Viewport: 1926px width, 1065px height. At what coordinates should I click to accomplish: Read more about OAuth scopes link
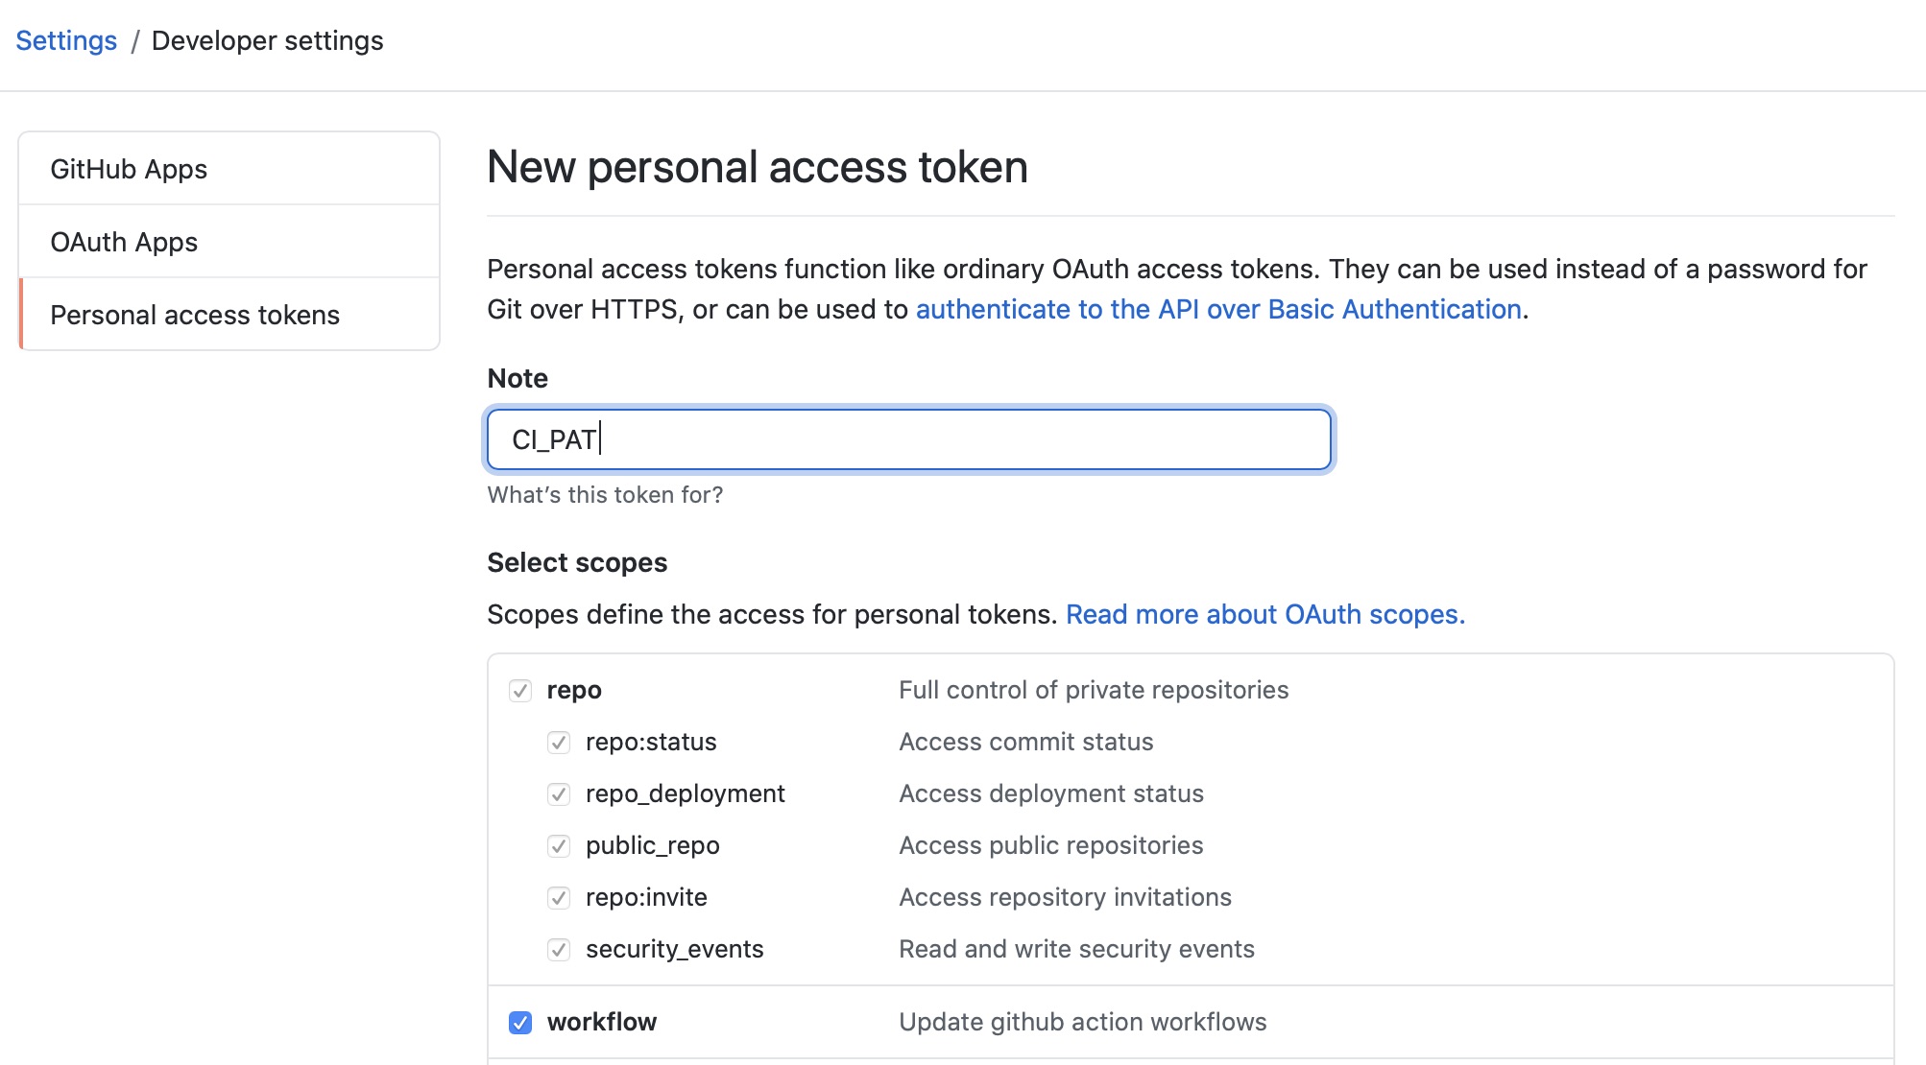[x=1265, y=614]
